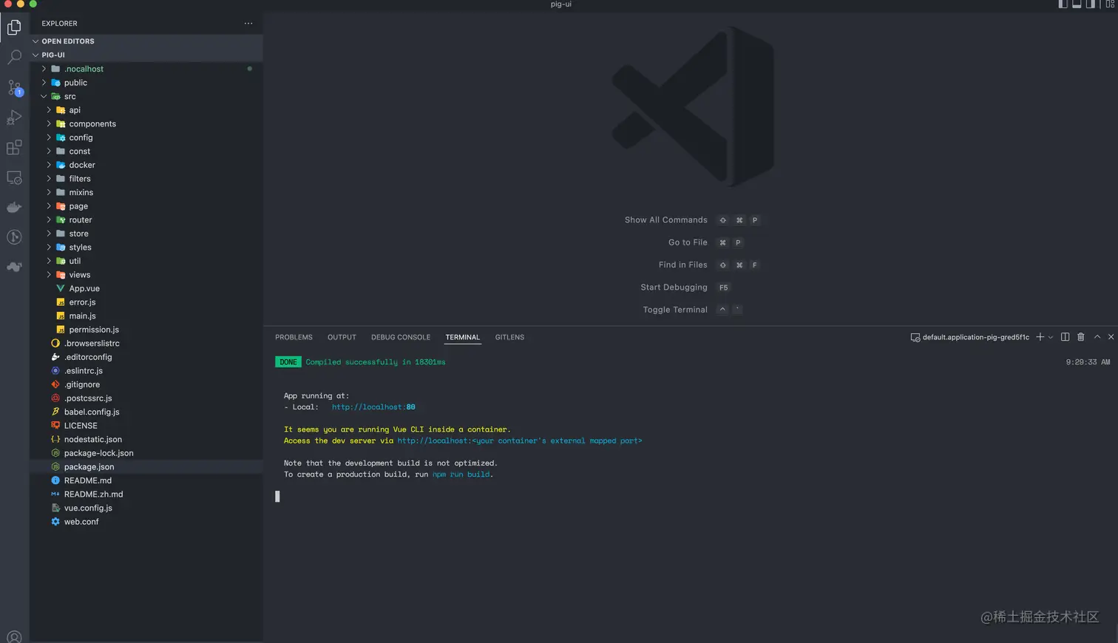Open .editorconfig file
The width and height of the screenshot is (1118, 643).
coord(146,357)
